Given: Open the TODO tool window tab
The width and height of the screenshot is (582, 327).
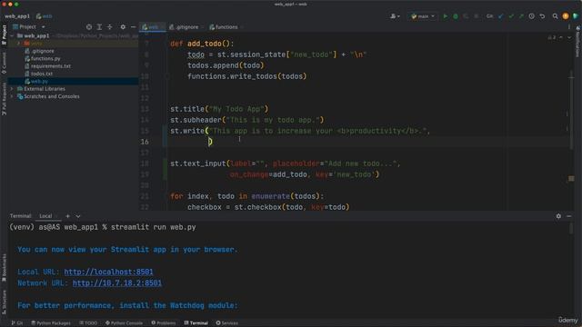Looking at the screenshot, I should (x=88, y=323).
